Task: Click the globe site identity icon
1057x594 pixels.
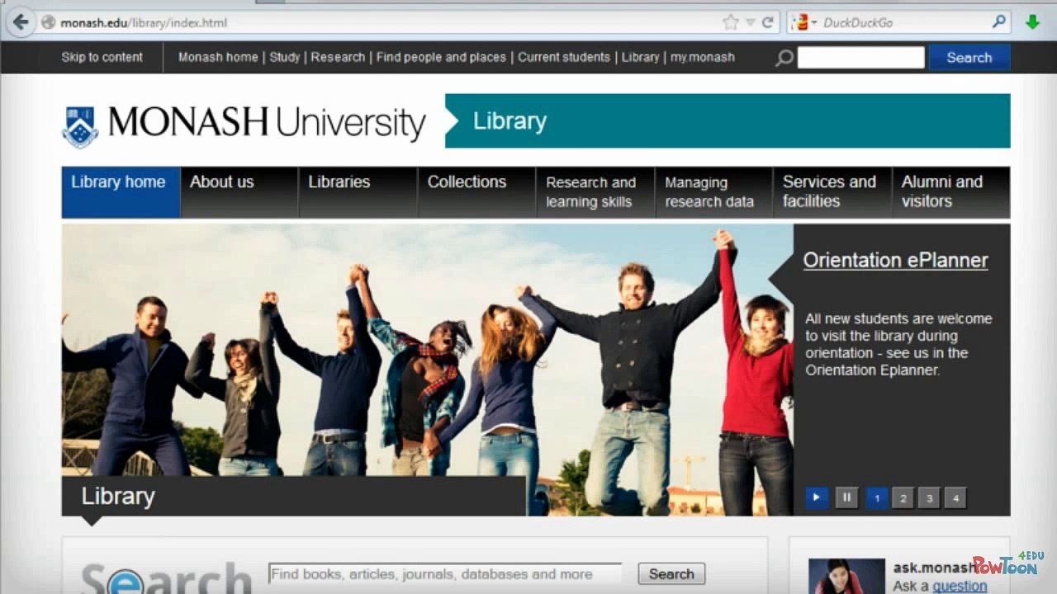Action: tap(48, 22)
